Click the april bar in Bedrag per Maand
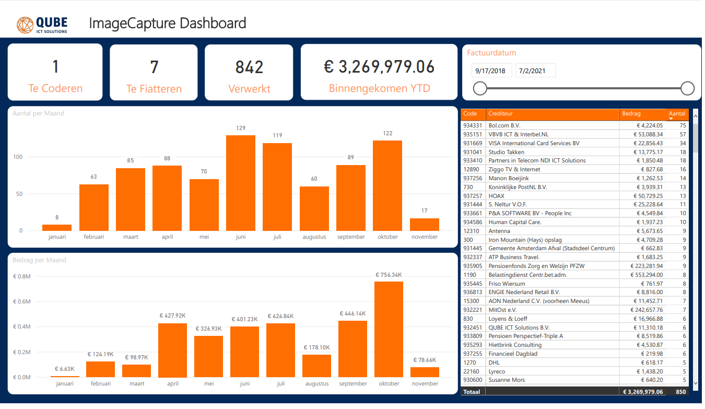 (173, 350)
